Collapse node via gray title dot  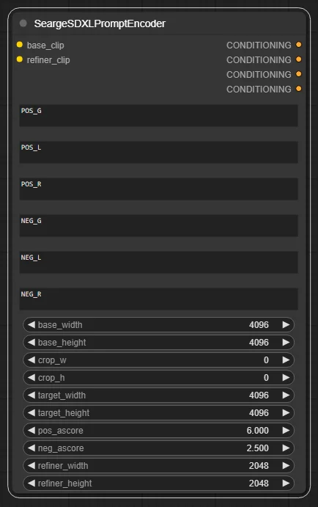(x=23, y=23)
